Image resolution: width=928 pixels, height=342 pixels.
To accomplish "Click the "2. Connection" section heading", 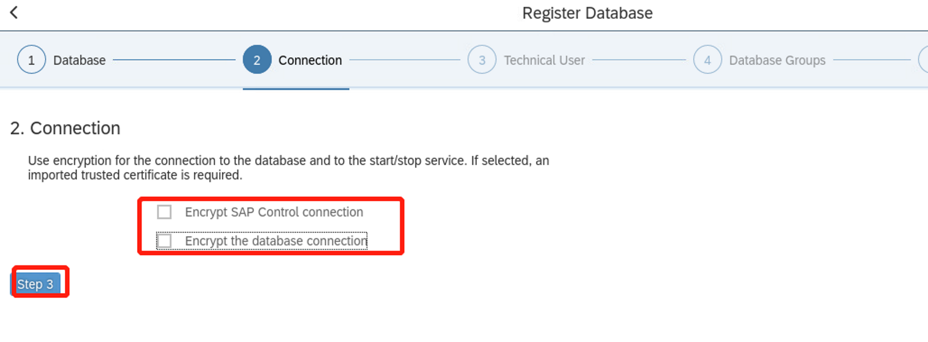I will pos(66,128).
